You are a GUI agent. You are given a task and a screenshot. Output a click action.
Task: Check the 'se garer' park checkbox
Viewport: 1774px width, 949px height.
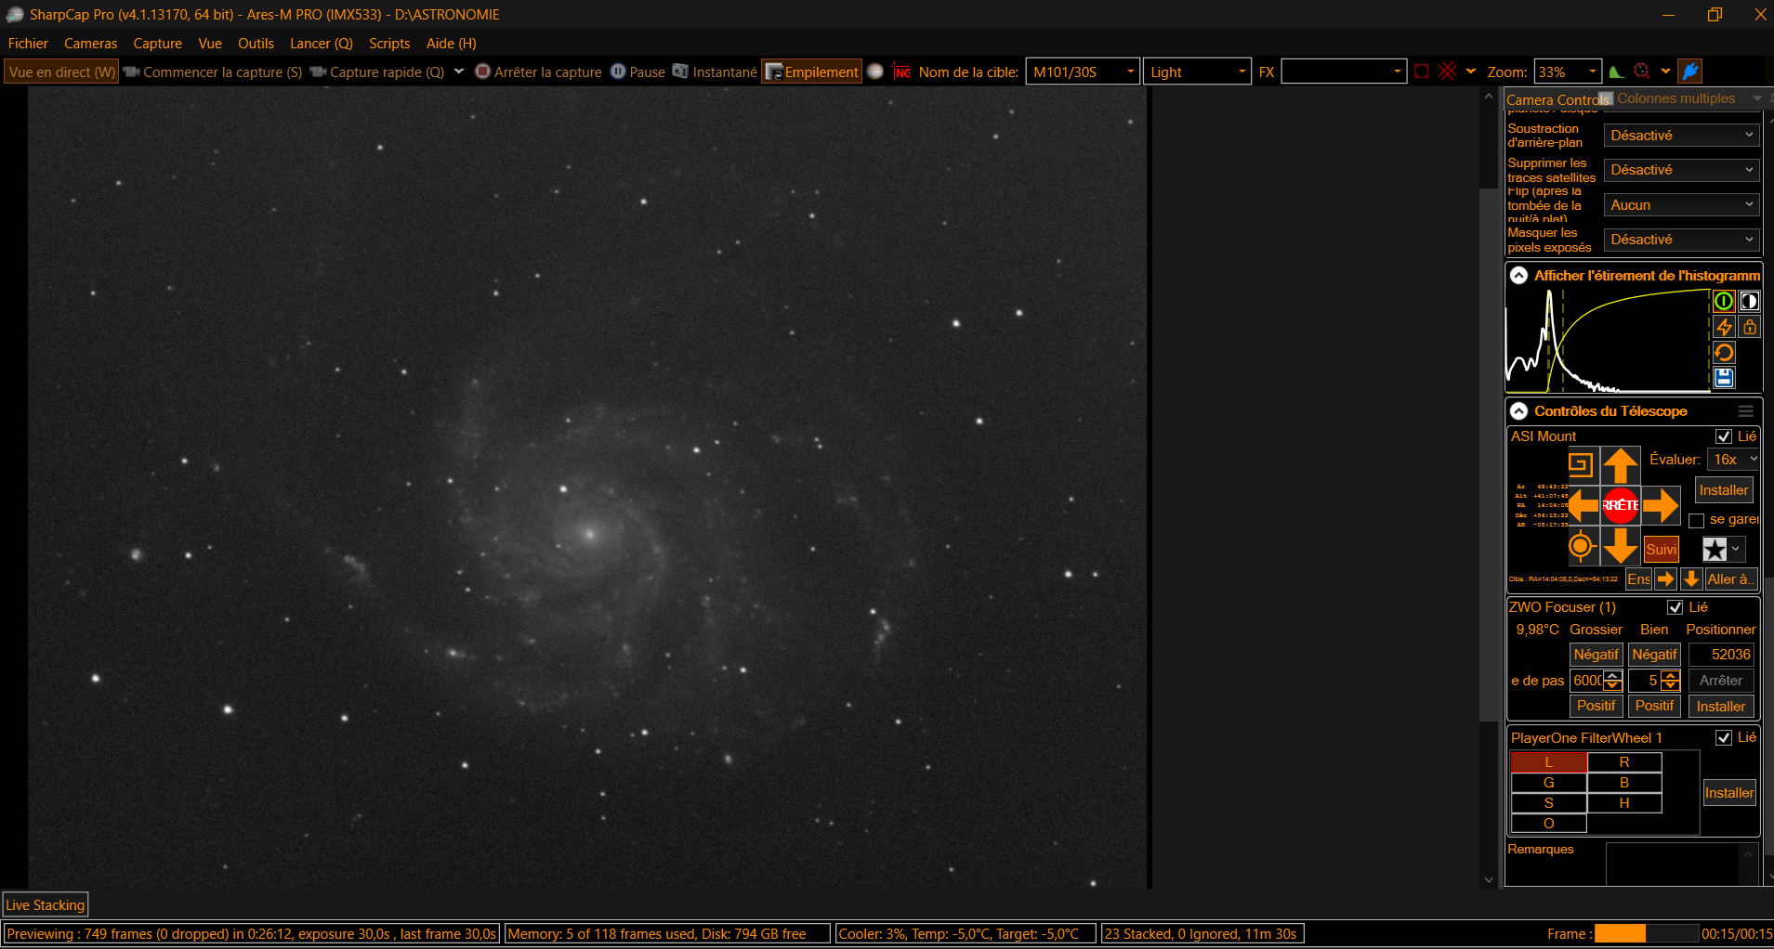click(1697, 521)
